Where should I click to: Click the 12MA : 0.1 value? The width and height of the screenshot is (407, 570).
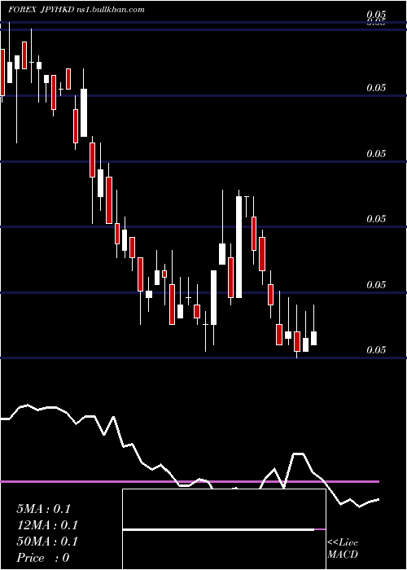(x=47, y=525)
